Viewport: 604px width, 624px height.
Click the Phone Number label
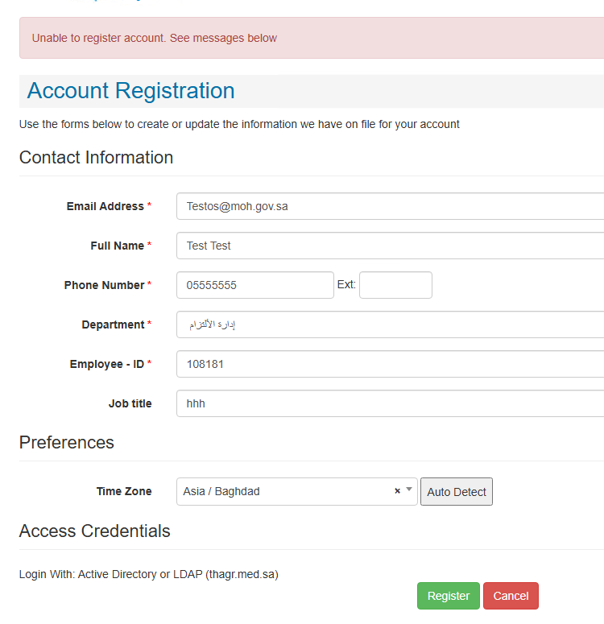click(x=104, y=285)
